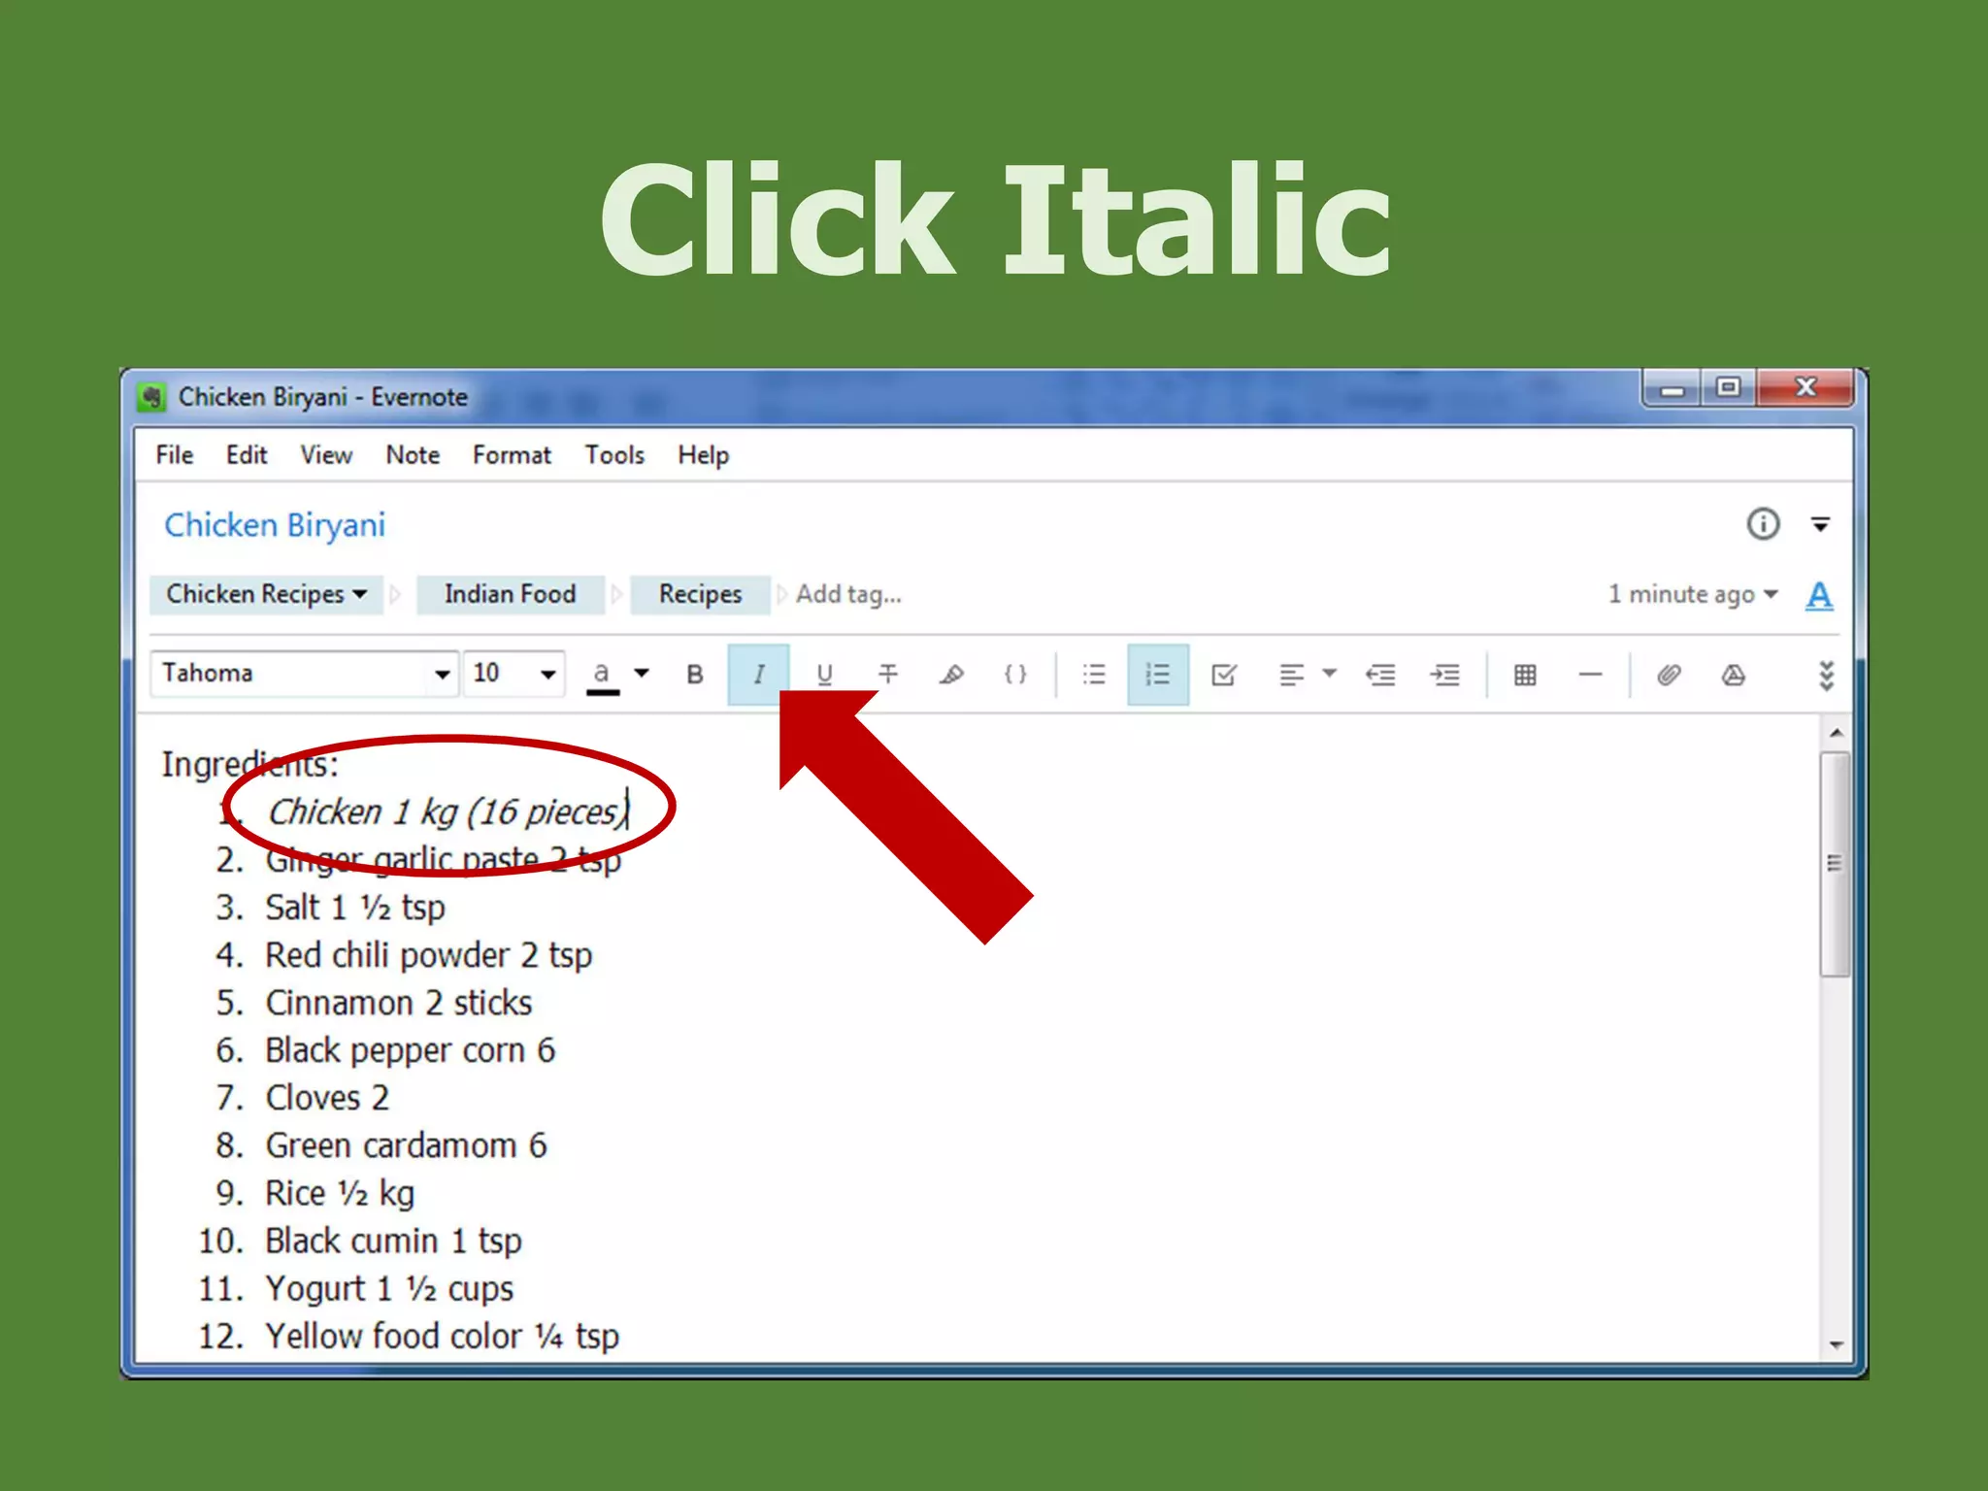This screenshot has height=1491, width=1988.
Task: Open the View menu
Action: click(326, 455)
